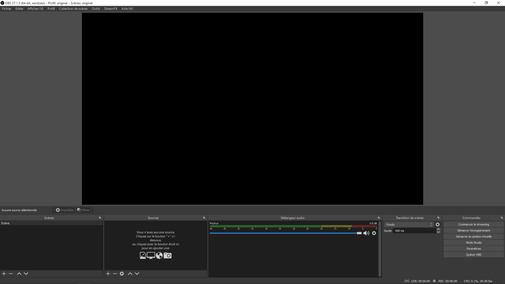Open the Collection de scènes menu

(73, 8)
